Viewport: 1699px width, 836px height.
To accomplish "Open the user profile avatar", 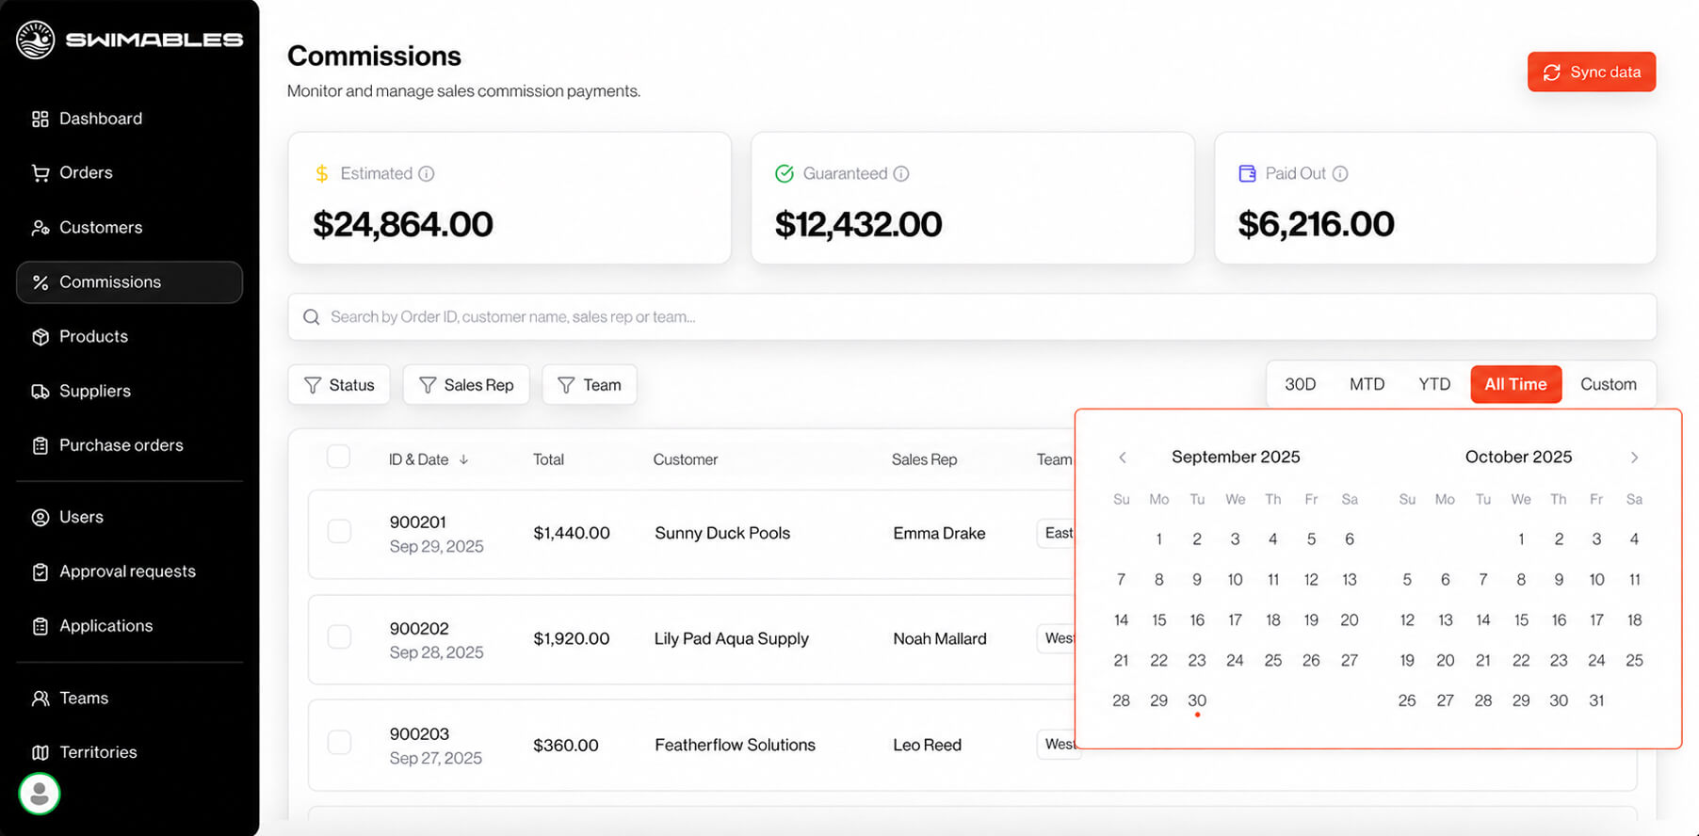I will pyautogui.click(x=40, y=794).
